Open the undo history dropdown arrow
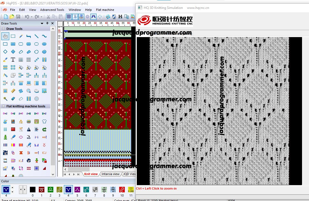The width and height of the screenshot is (309, 201). 31,17
